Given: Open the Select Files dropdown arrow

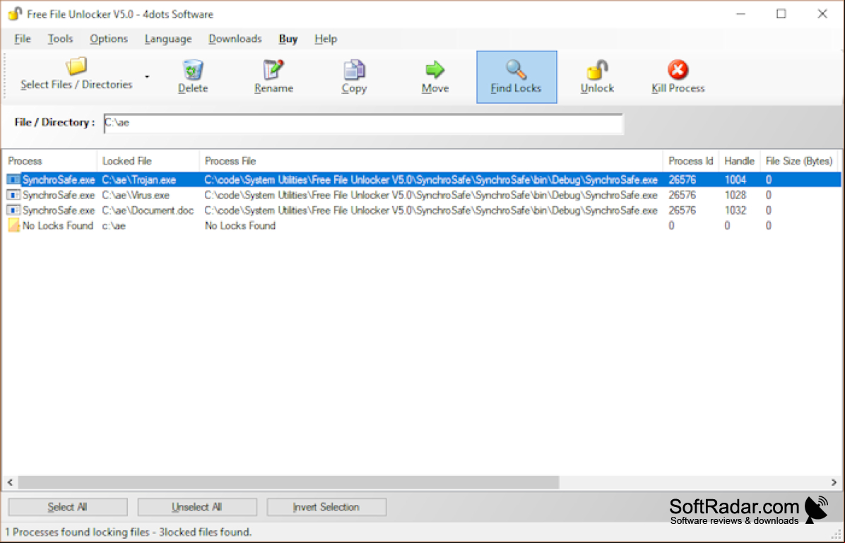Looking at the screenshot, I should click(x=146, y=77).
